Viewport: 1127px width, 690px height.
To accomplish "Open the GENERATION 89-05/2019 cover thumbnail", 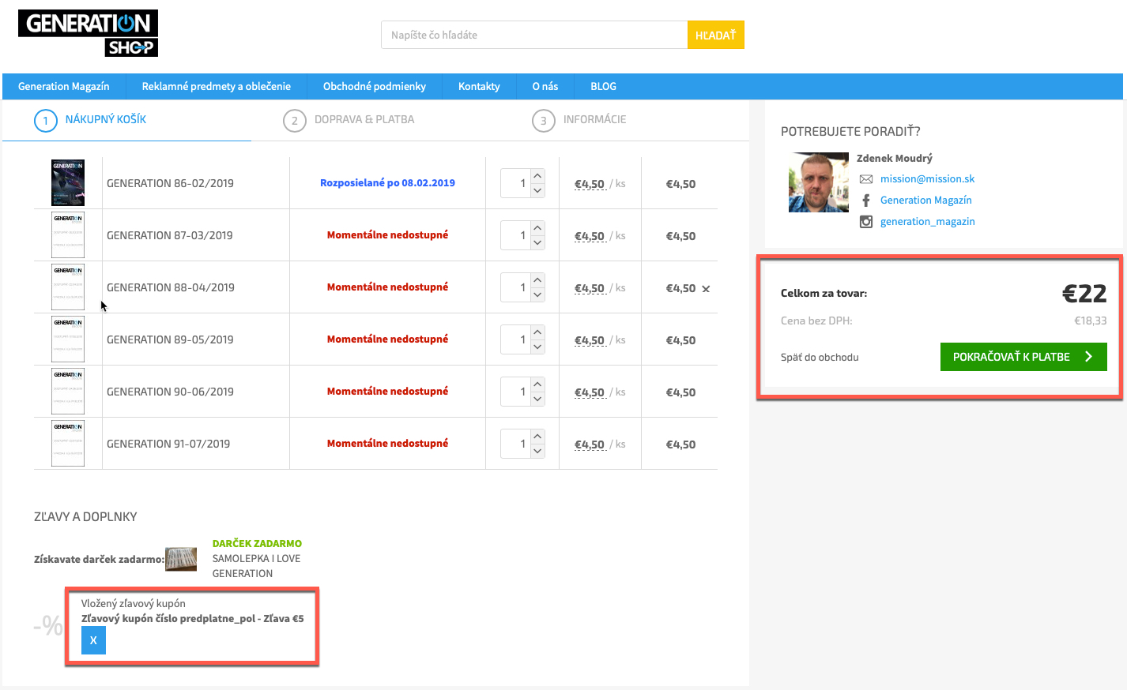I will tap(68, 339).
